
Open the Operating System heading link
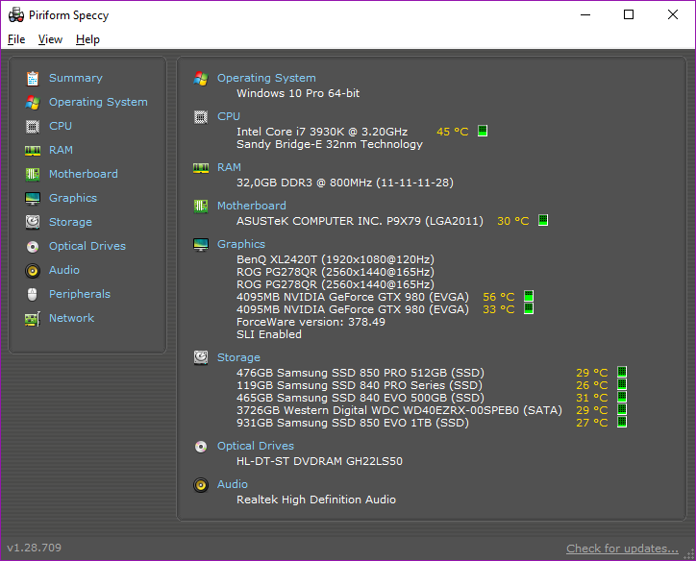[x=266, y=78]
